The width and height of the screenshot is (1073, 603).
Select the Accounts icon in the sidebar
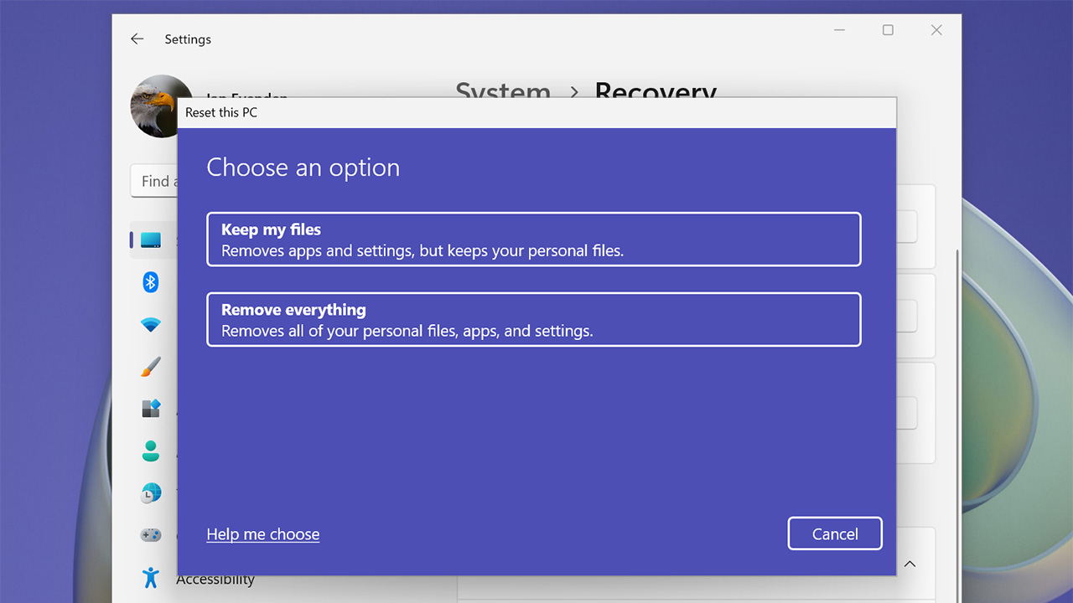tap(152, 451)
